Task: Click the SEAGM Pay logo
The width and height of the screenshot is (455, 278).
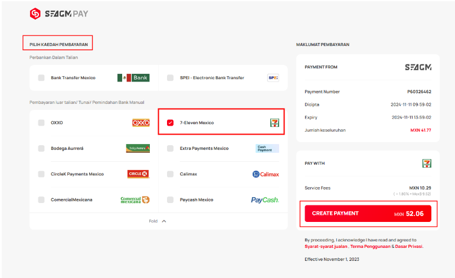Action: (x=59, y=14)
